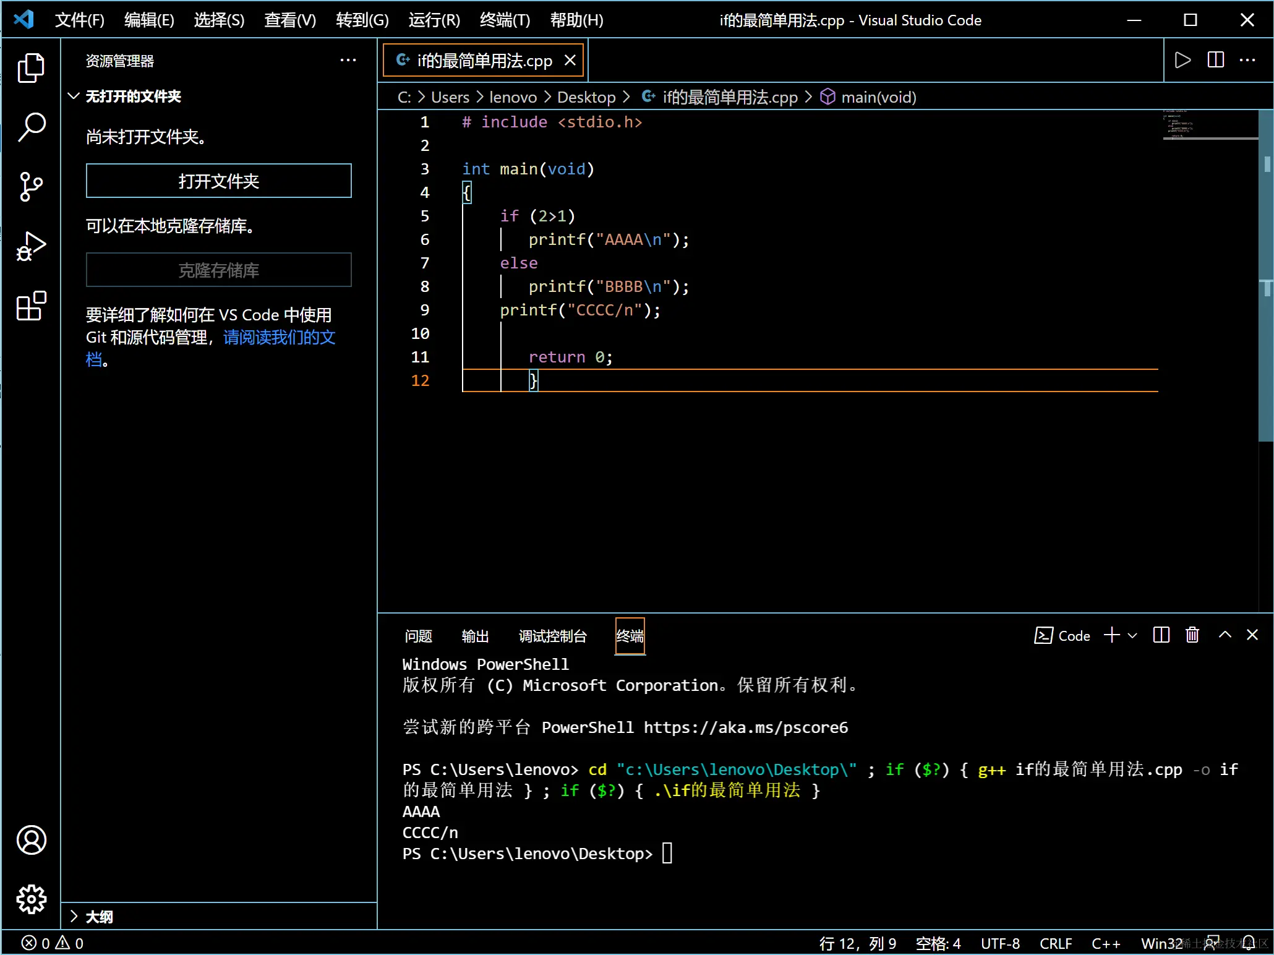Open Source Control view icon
The width and height of the screenshot is (1274, 955).
point(31,186)
